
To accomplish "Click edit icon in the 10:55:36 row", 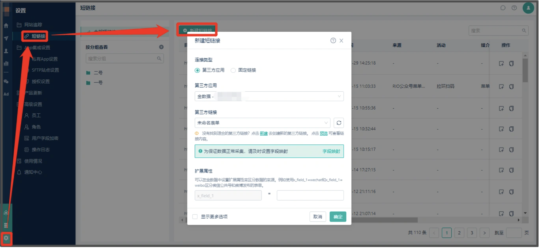I will tap(501, 108).
